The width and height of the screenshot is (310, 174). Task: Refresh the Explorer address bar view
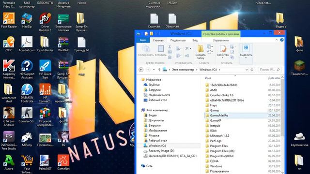[x=252, y=70]
